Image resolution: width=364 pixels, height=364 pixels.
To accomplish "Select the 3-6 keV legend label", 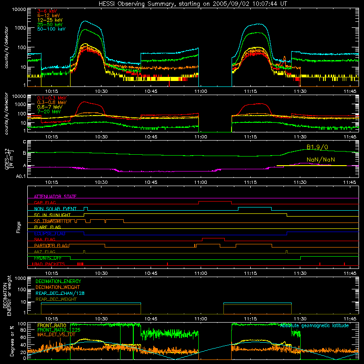I will 47,11.
